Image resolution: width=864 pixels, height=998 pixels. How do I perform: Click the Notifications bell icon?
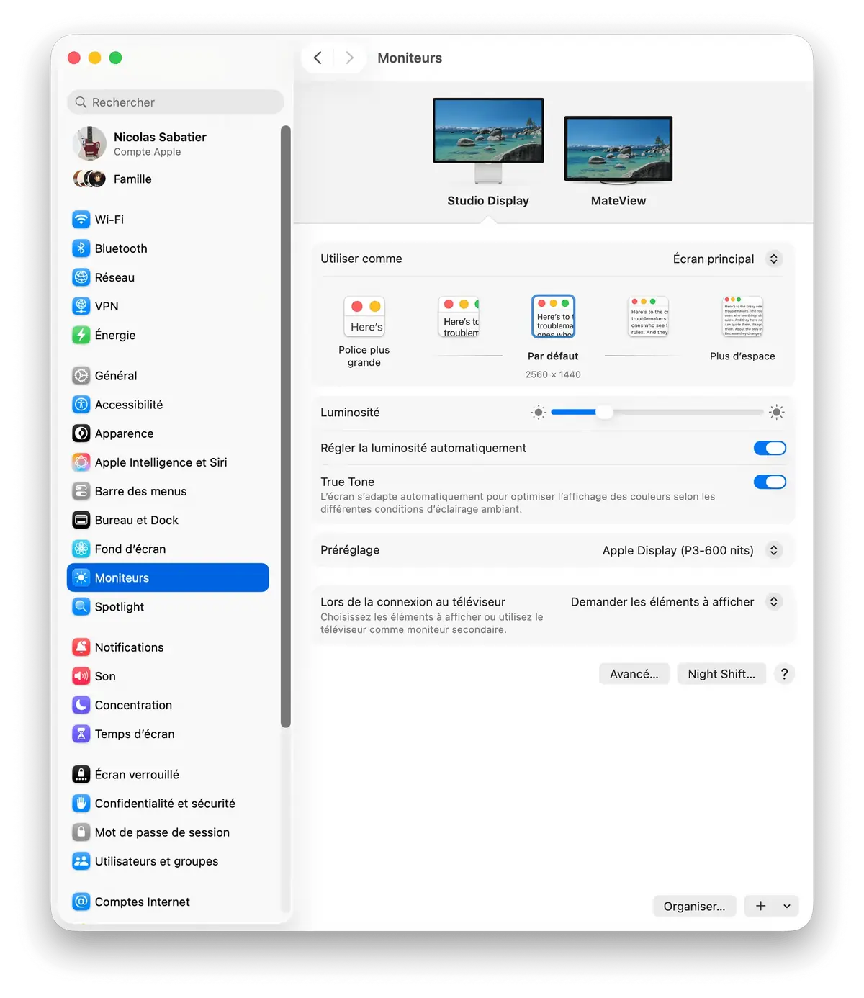click(81, 647)
